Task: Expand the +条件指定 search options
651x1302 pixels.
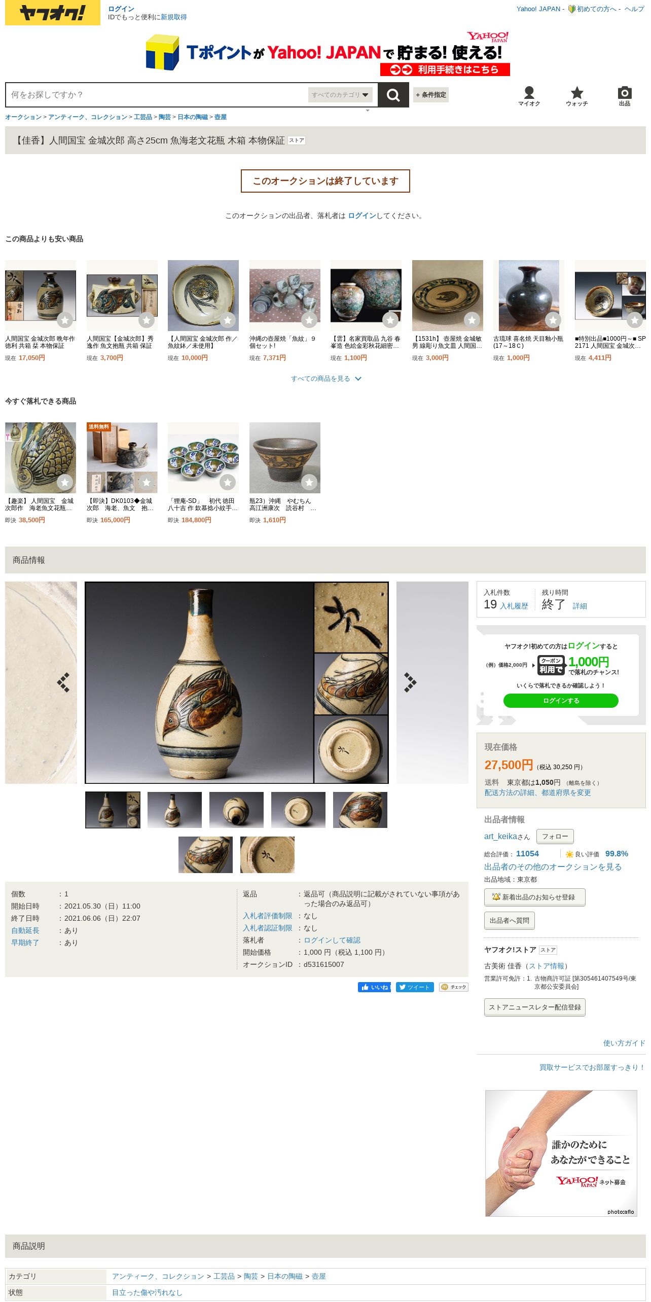Action: [x=431, y=95]
